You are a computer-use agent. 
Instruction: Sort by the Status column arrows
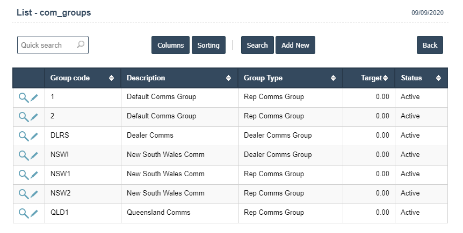click(438, 78)
